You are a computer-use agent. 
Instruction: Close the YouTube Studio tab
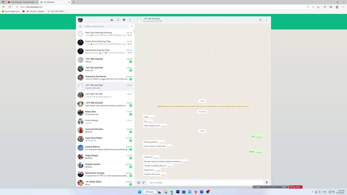coord(37,2)
